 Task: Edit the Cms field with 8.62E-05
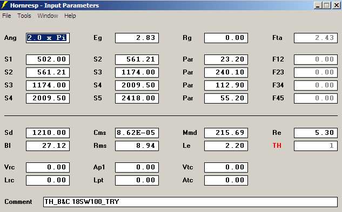(137, 133)
